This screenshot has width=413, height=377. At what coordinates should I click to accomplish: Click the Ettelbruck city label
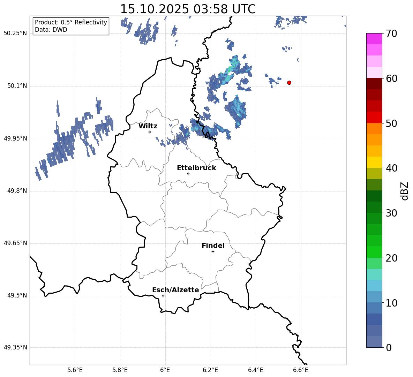[x=196, y=168]
